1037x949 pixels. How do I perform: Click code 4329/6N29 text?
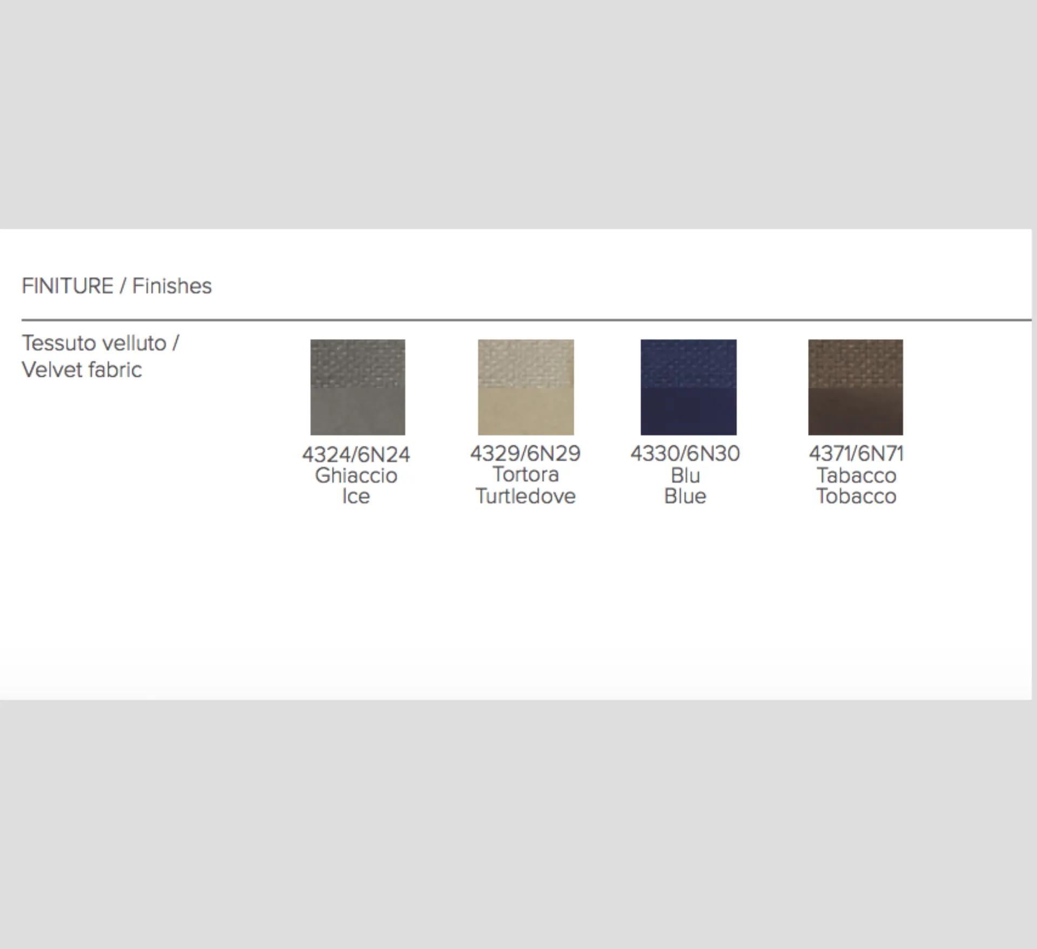click(x=526, y=453)
